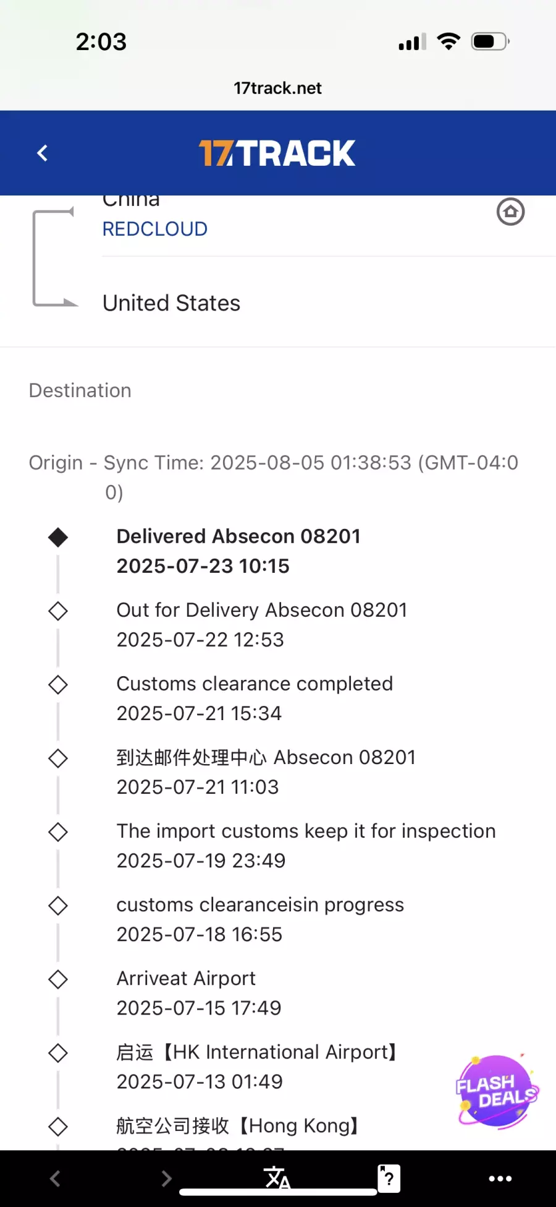
Task: Tap the browser translate icon
Action: coord(277,1177)
